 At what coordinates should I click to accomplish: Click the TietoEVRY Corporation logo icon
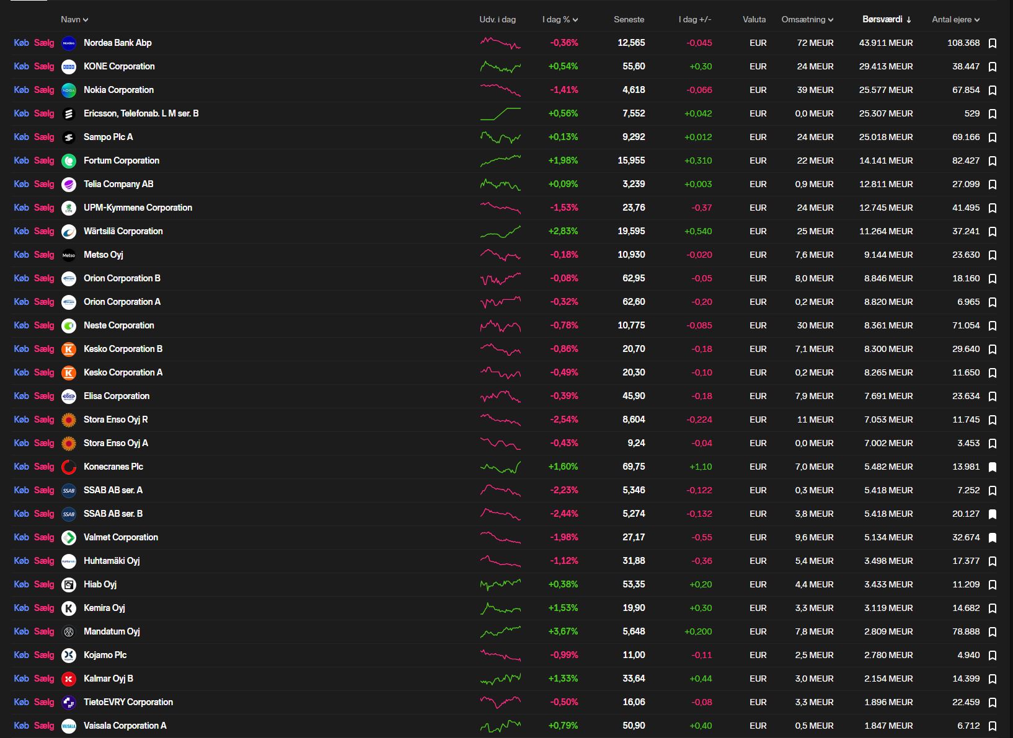[69, 703]
